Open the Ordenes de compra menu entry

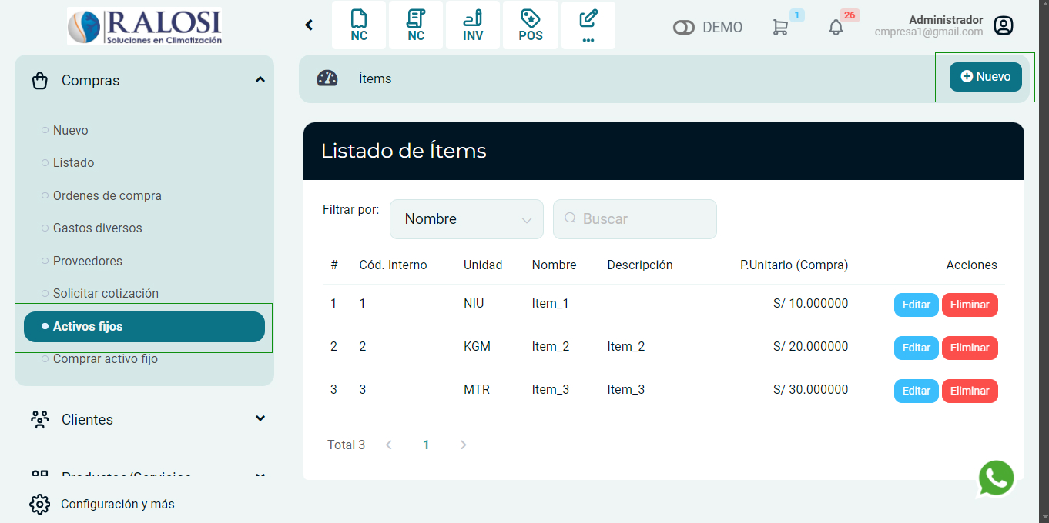(108, 195)
